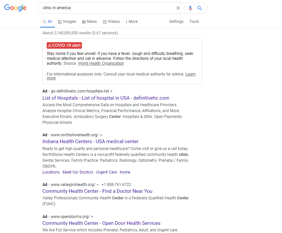Open the search Tools menu
Screen dimensions: 282x233
pos(194,22)
